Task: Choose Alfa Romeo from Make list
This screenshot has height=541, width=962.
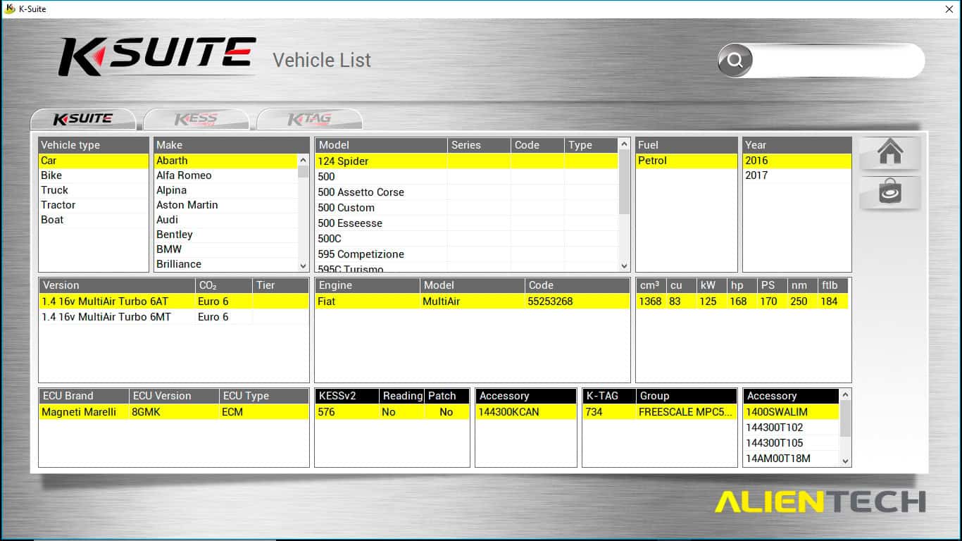Action: (184, 175)
